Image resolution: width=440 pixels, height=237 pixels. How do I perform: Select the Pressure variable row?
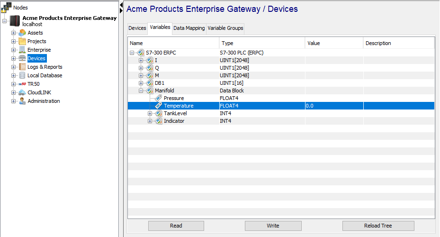(x=281, y=98)
